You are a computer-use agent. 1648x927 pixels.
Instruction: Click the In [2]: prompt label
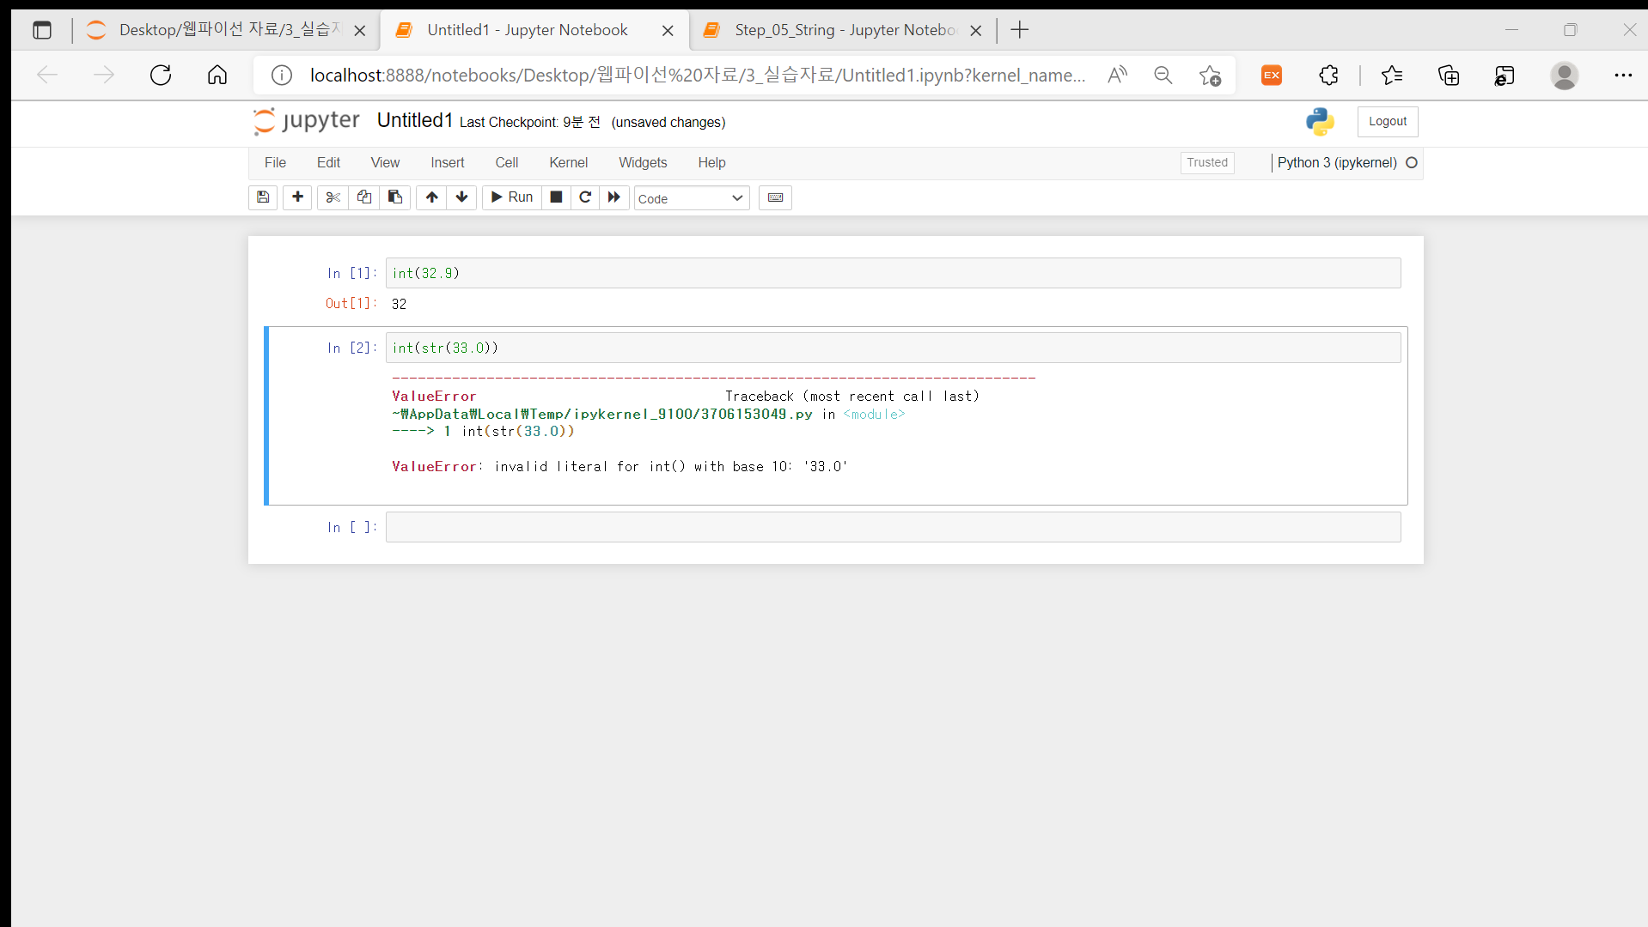(352, 348)
